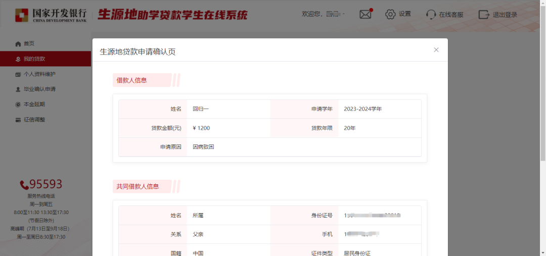Click the loan amount value ¥1200
Screen dimensions: 546x256
201,128
